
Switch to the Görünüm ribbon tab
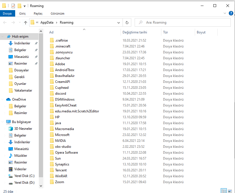point(57,13)
